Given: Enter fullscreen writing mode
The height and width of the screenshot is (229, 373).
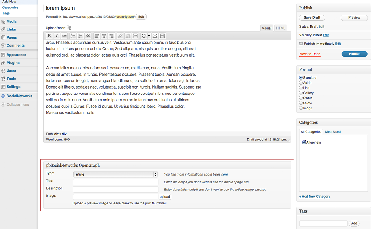Looking at the screenshot, I should tap(155, 36).
